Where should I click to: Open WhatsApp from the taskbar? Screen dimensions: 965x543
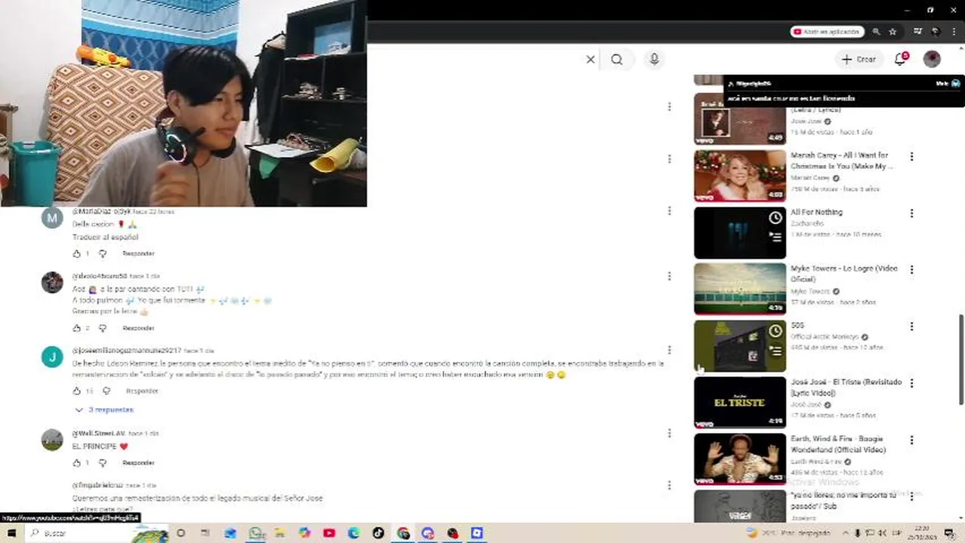[257, 533]
